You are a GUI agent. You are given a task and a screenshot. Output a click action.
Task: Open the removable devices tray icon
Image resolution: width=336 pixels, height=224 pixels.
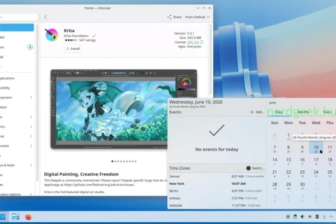317,217
